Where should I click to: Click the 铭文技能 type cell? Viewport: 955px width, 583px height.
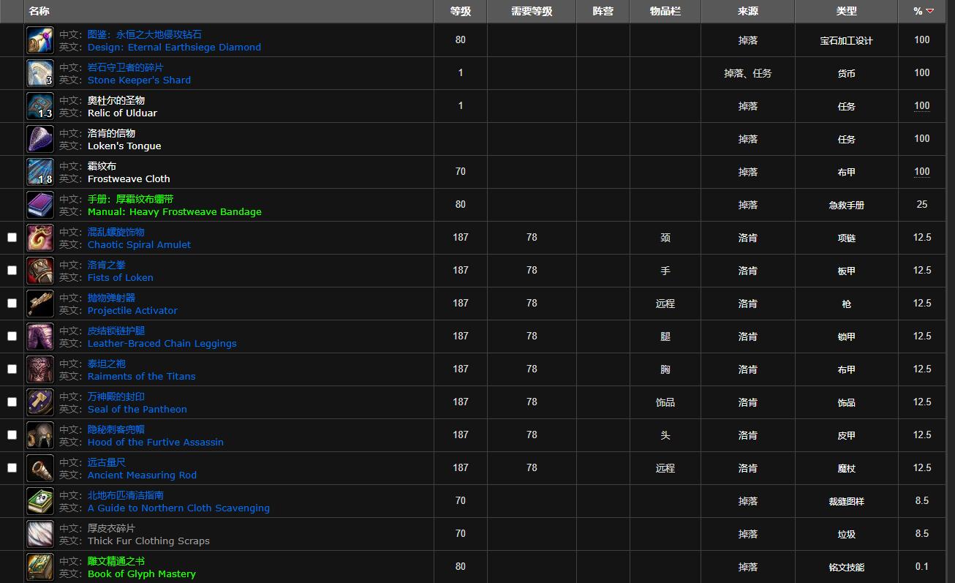[x=846, y=567]
